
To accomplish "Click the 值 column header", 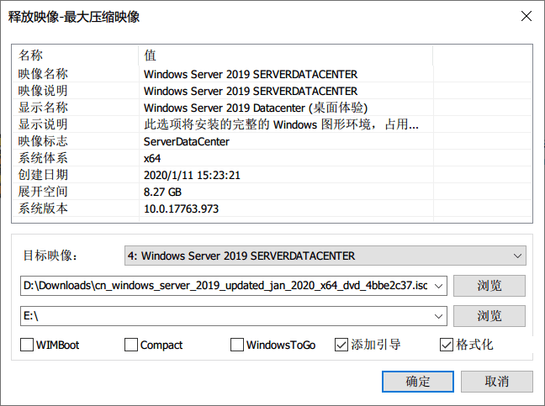I will [x=286, y=55].
